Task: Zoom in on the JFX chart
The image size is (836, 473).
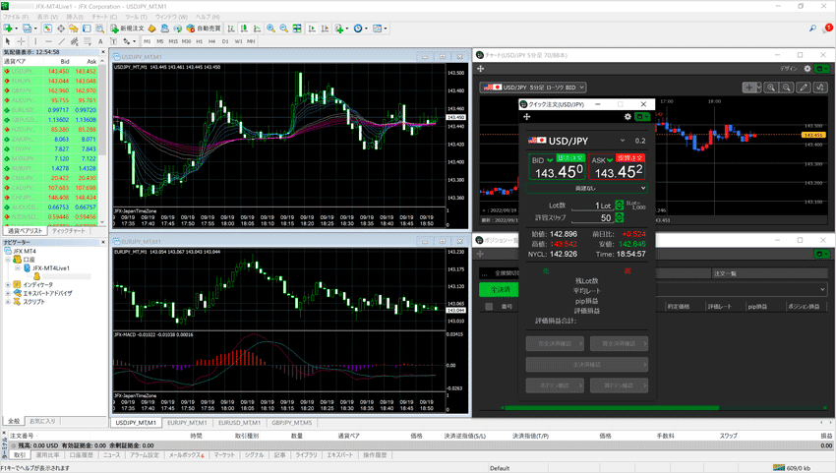Action: pos(770,88)
